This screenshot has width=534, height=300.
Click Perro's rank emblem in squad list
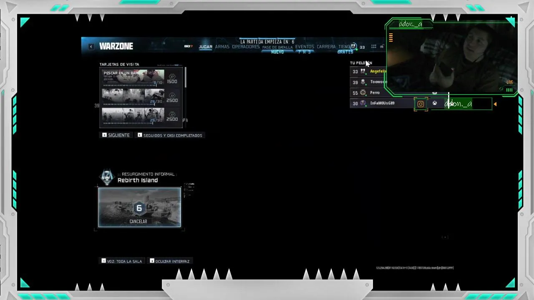pyautogui.click(x=363, y=92)
